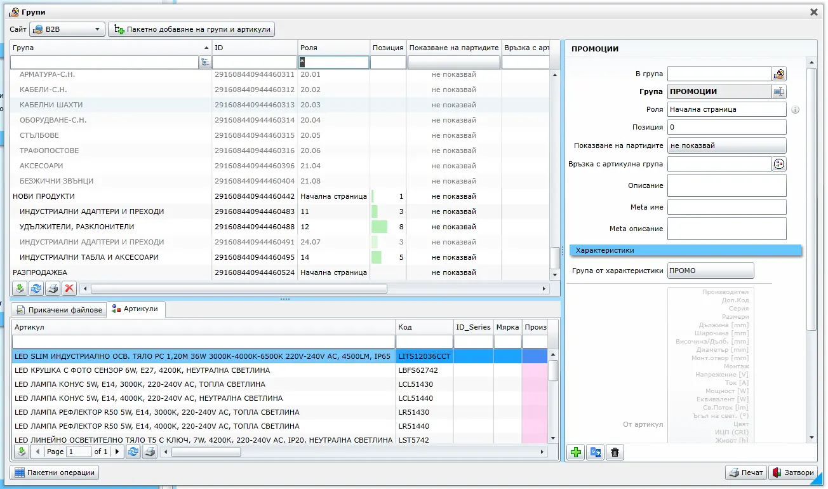Sort by Група column header
Screen dimensions: 828x489
point(111,48)
